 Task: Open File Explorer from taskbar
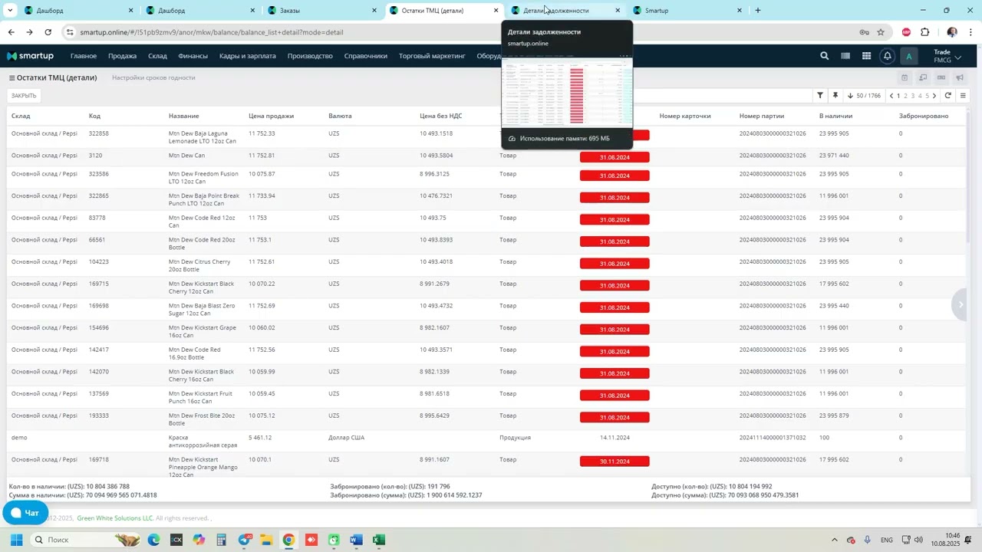[266, 540]
